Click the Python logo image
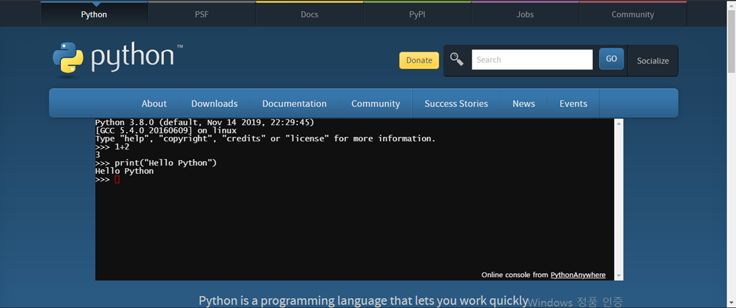Viewport: 736px width, 308px height. pyautogui.click(x=118, y=59)
